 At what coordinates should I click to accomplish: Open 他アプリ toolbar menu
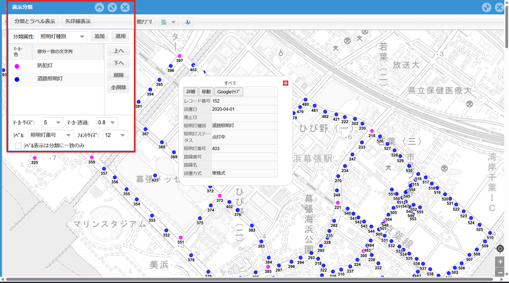144,22
